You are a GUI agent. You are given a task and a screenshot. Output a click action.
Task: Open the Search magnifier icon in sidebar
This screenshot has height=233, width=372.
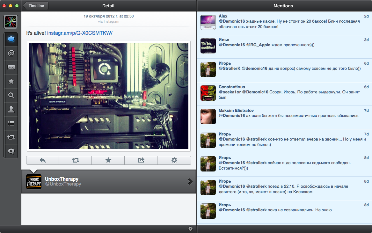[x=11, y=95]
